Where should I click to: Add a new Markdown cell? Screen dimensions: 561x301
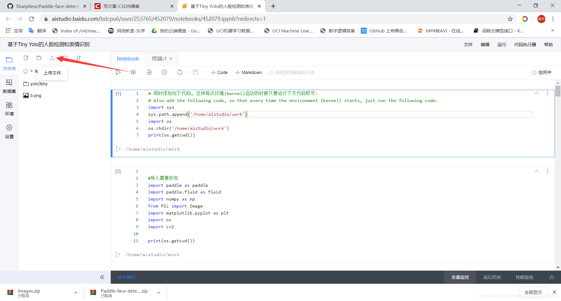pyautogui.click(x=249, y=72)
